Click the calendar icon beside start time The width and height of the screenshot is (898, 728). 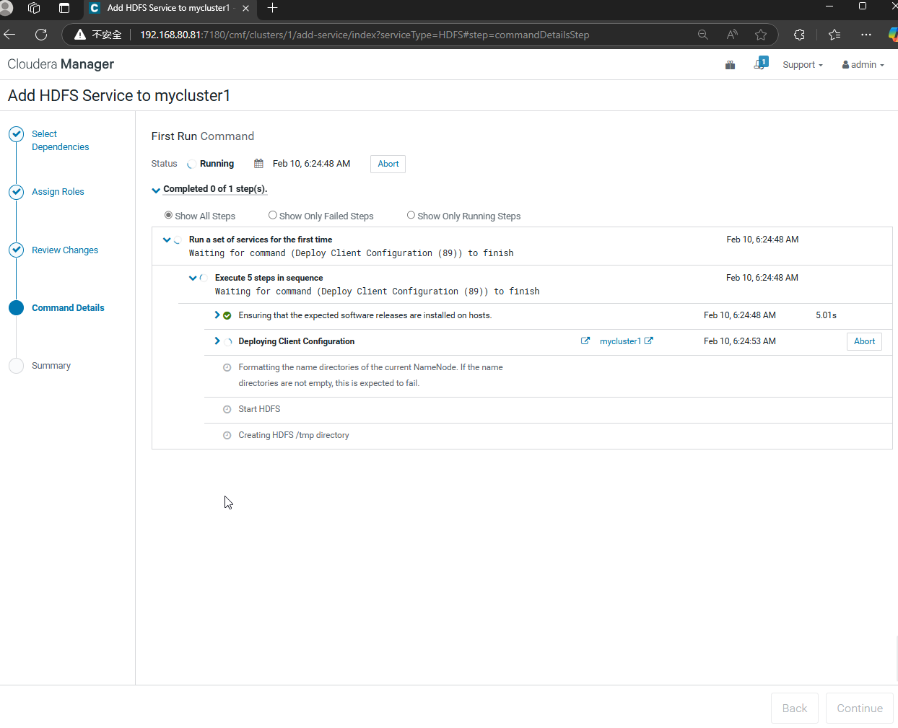click(x=258, y=164)
